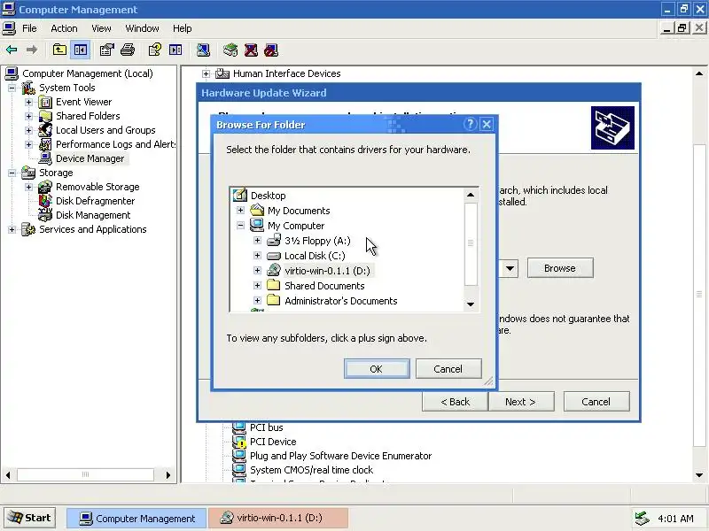Image resolution: width=709 pixels, height=531 pixels.
Task: Select Performance Logs and Alerts tree item
Action: (116, 144)
